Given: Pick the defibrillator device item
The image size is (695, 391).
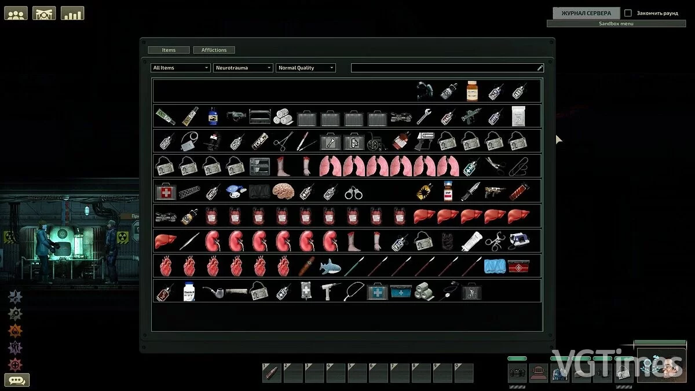Looking at the screenshot, I should click(x=518, y=241).
